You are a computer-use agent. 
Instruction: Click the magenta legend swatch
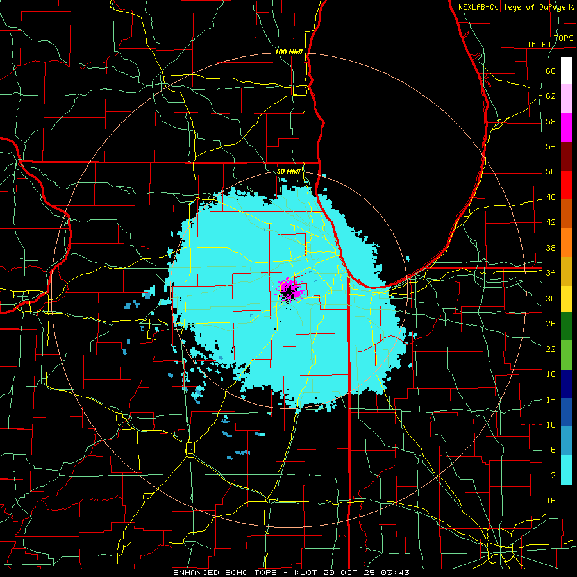coord(566,128)
